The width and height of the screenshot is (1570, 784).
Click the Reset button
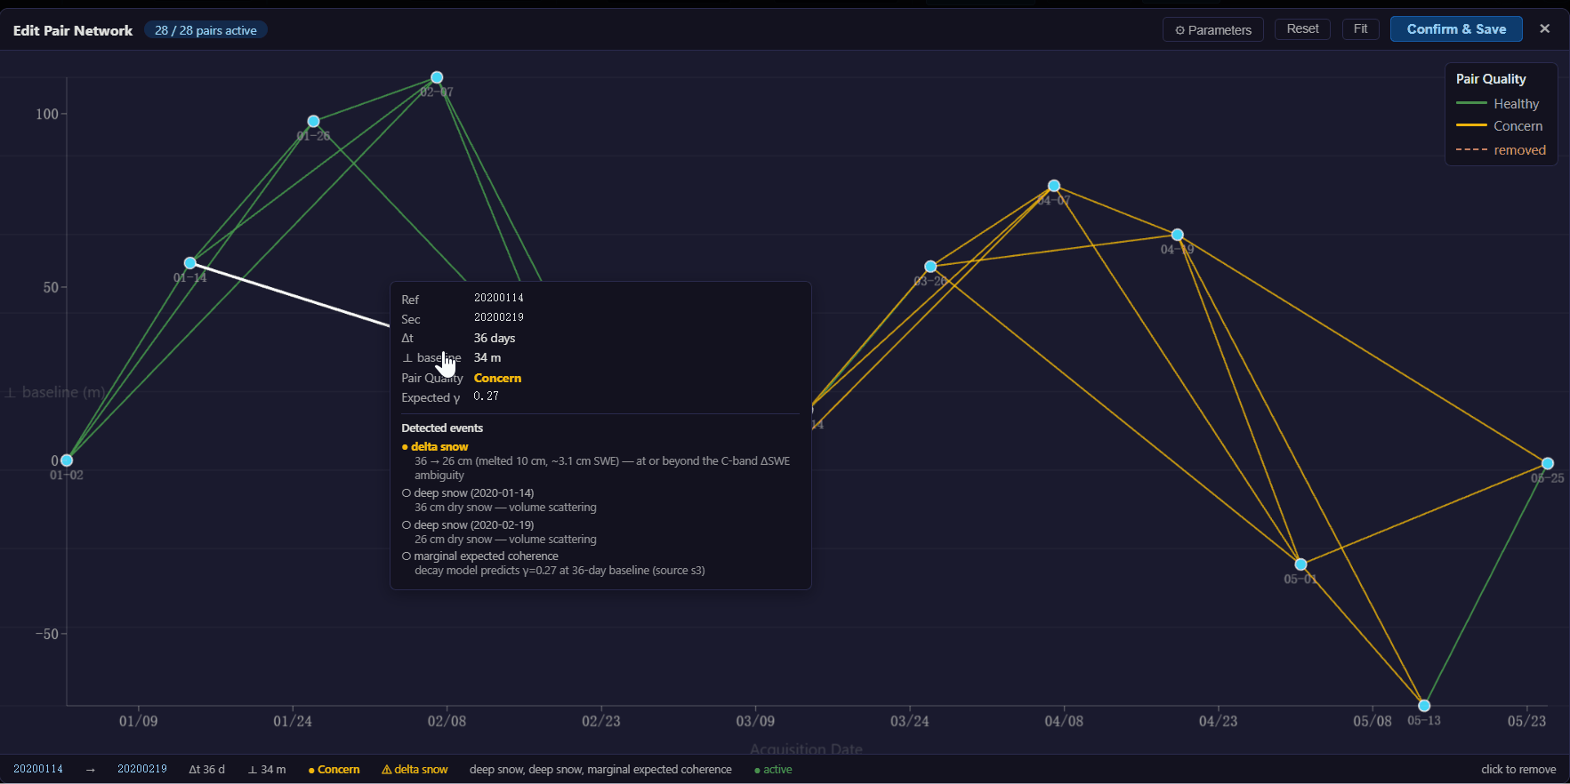[1302, 28]
